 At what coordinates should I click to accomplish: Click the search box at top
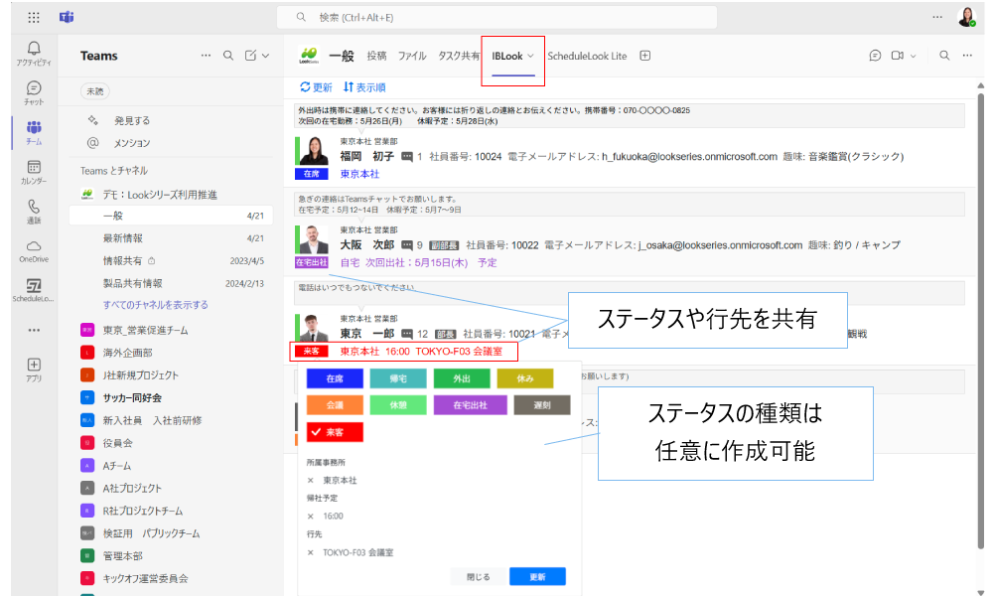click(x=496, y=17)
